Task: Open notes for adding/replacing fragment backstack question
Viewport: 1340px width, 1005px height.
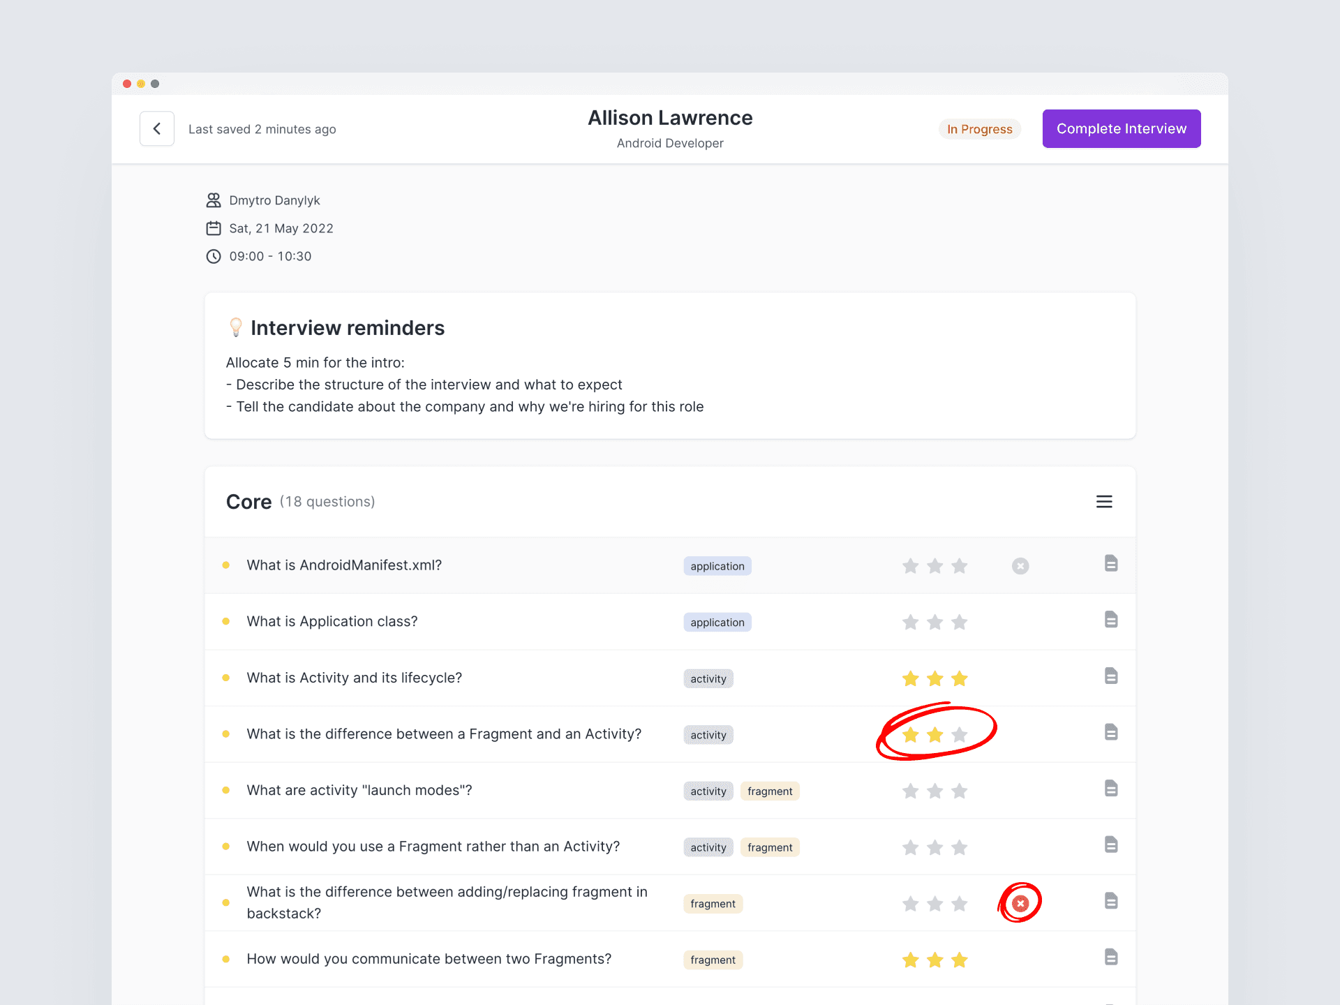Action: click(x=1111, y=901)
